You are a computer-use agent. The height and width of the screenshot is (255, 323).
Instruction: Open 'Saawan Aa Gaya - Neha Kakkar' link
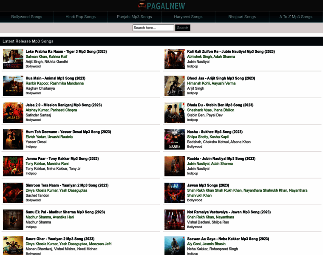pyautogui.click(x=228, y=239)
